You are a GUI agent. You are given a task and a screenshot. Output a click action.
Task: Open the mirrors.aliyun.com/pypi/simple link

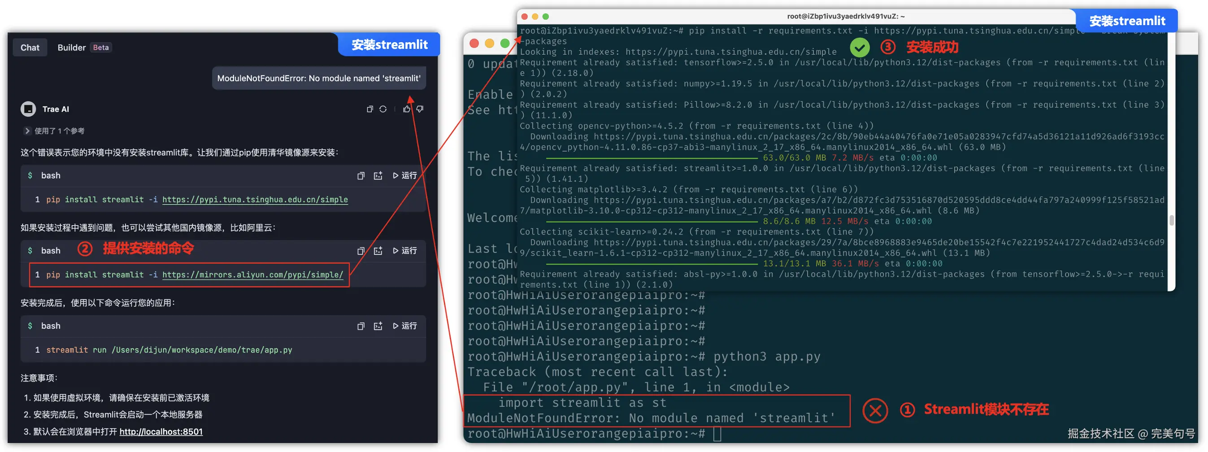[x=253, y=275]
